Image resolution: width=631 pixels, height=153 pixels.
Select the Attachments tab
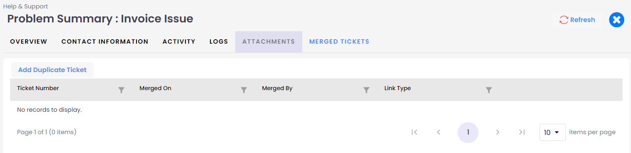point(269,42)
